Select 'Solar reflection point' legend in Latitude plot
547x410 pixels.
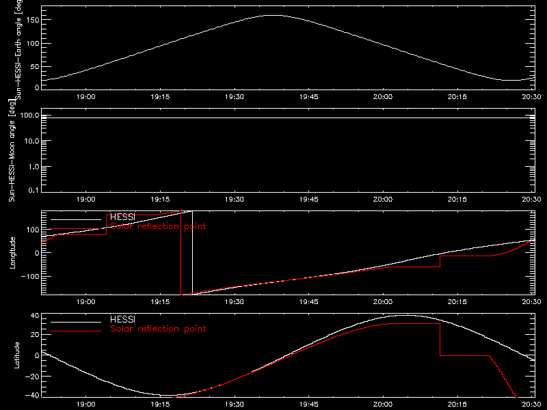tap(158, 329)
